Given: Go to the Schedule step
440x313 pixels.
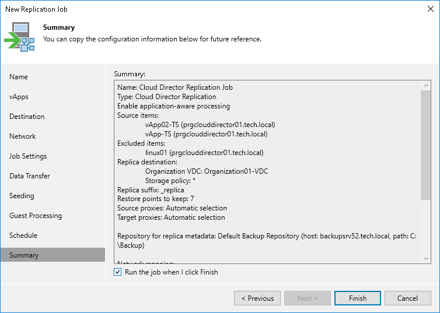Looking at the screenshot, I should (23, 235).
